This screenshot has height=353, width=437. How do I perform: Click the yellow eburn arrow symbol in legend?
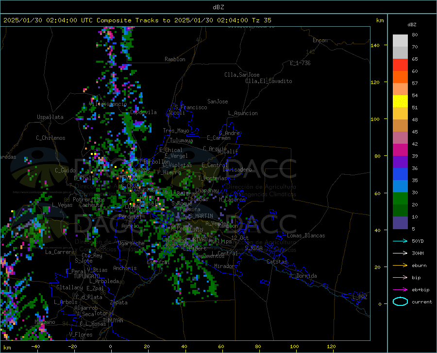pyautogui.click(x=400, y=265)
